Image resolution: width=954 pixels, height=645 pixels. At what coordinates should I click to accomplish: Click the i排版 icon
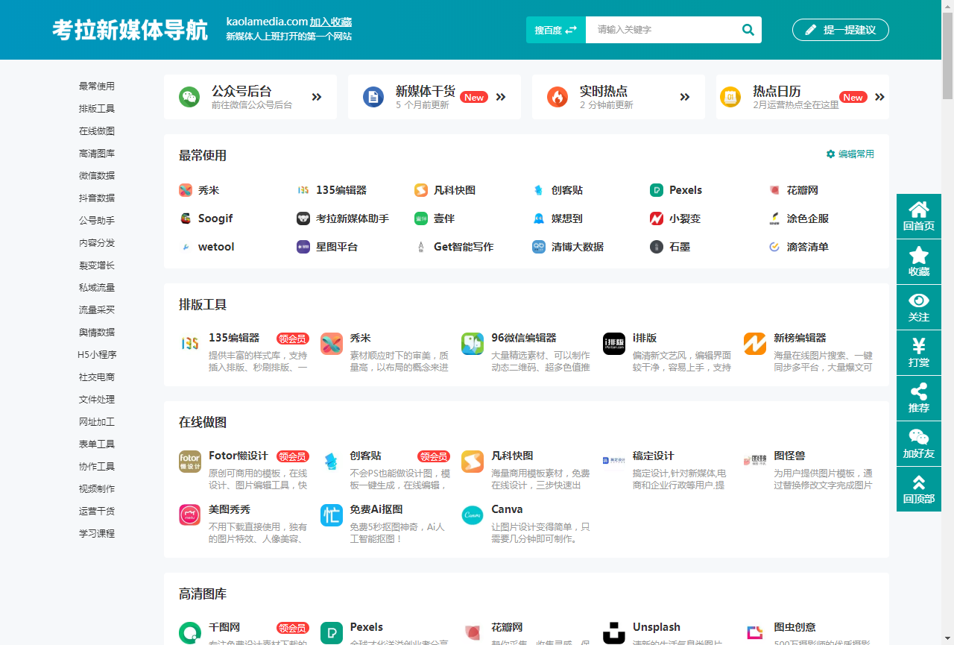614,344
